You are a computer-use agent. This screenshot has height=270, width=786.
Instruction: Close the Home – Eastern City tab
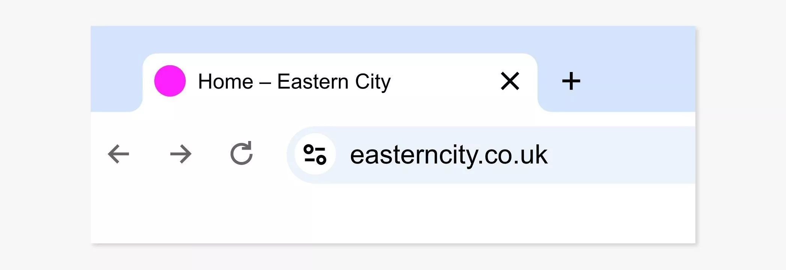pyautogui.click(x=510, y=81)
